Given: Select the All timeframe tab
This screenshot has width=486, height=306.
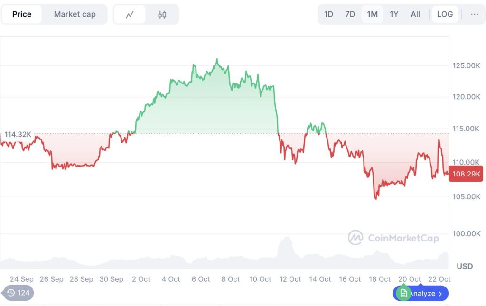Looking at the screenshot, I should click(x=415, y=14).
